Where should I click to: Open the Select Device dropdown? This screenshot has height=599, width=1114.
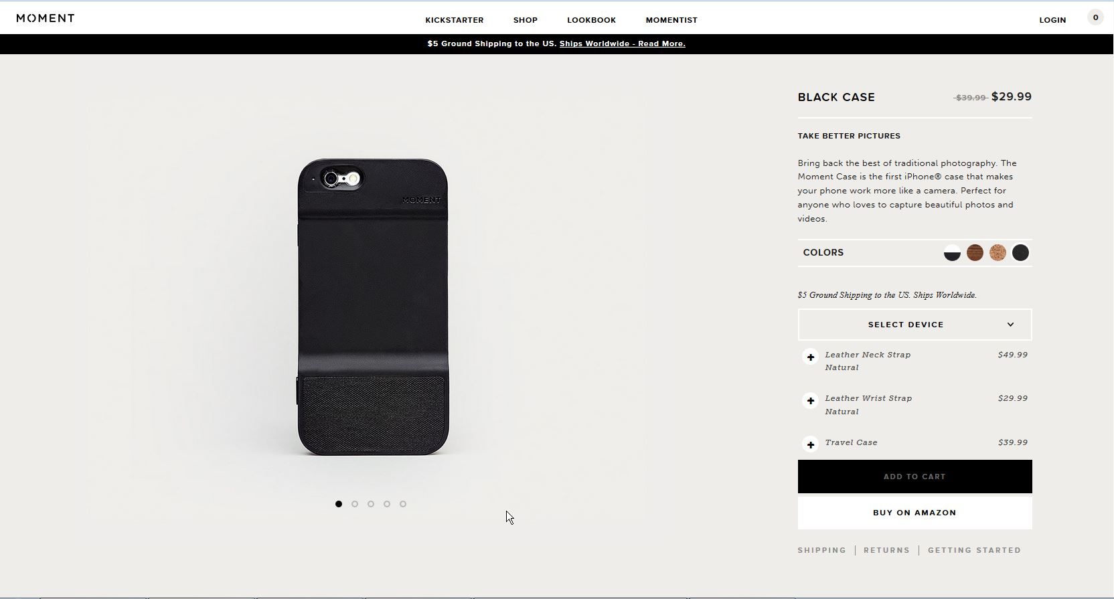(914, 325)
